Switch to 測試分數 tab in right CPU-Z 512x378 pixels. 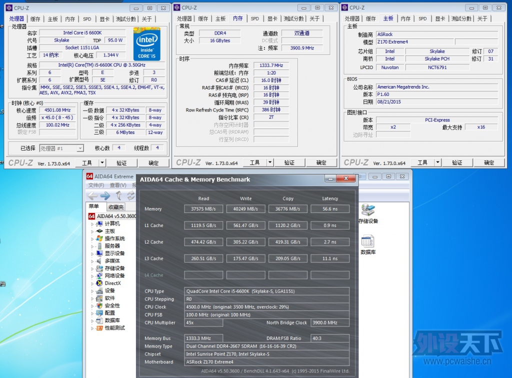(x=461, y=18)
